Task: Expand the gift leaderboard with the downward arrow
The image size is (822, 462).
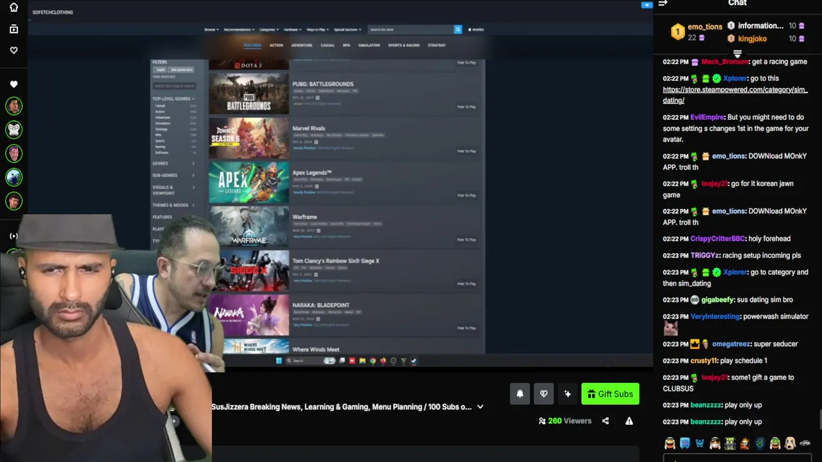Action: click(737, 53)
